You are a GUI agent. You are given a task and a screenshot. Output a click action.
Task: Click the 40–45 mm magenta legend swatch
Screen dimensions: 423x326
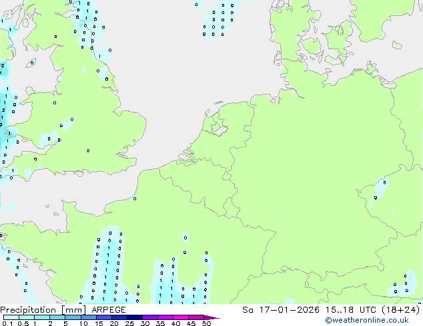click(x=181, y=317)
